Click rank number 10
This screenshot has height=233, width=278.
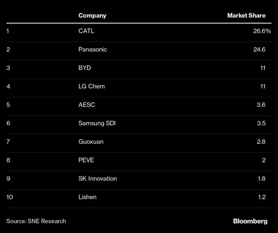tap(9, 197)
